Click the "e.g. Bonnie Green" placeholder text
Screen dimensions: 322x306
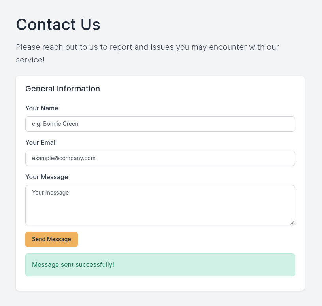tap(55, 124)
